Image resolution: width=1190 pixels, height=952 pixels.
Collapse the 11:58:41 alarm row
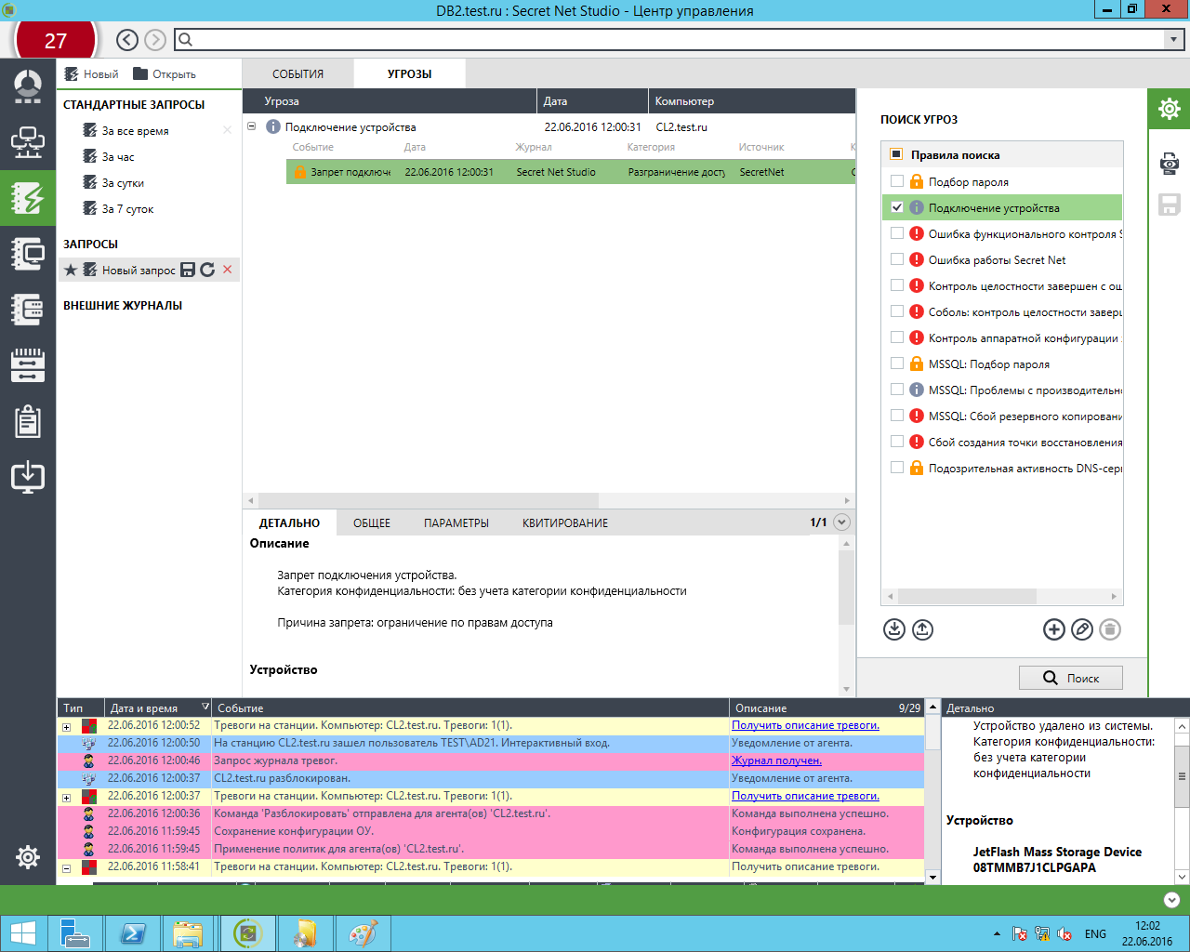[x=66, y=868]
